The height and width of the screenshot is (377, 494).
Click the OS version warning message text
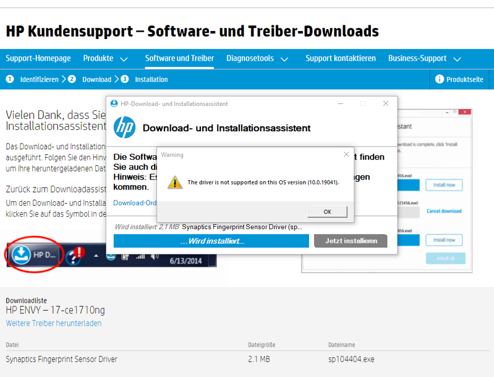point(263,183)
